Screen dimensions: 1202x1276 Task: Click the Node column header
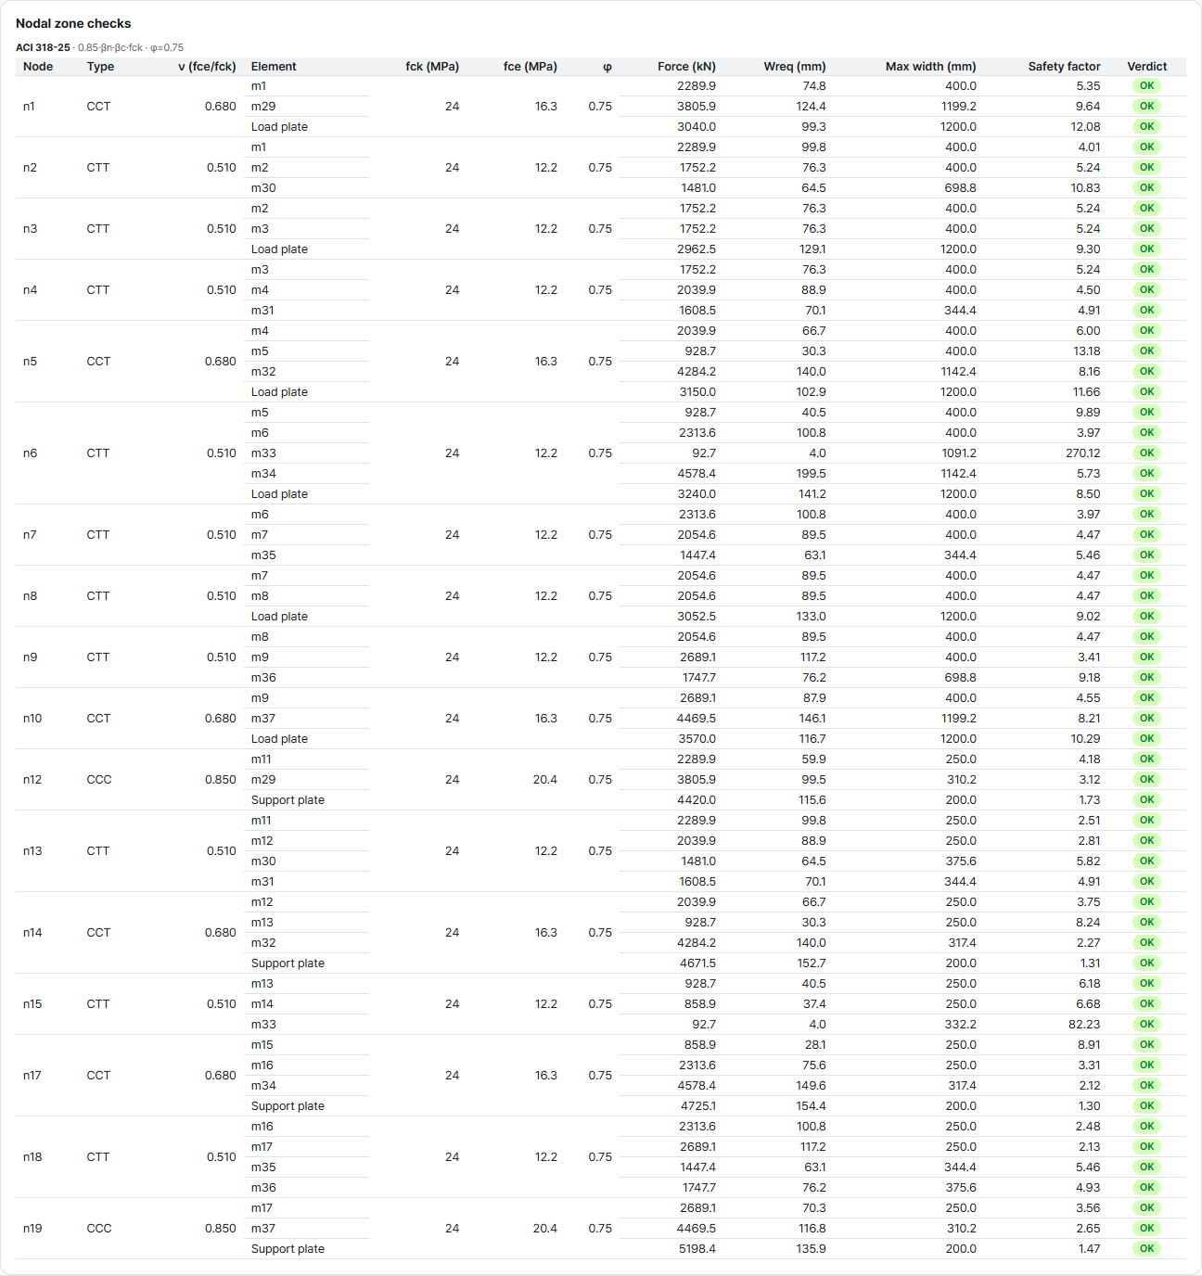38,67
